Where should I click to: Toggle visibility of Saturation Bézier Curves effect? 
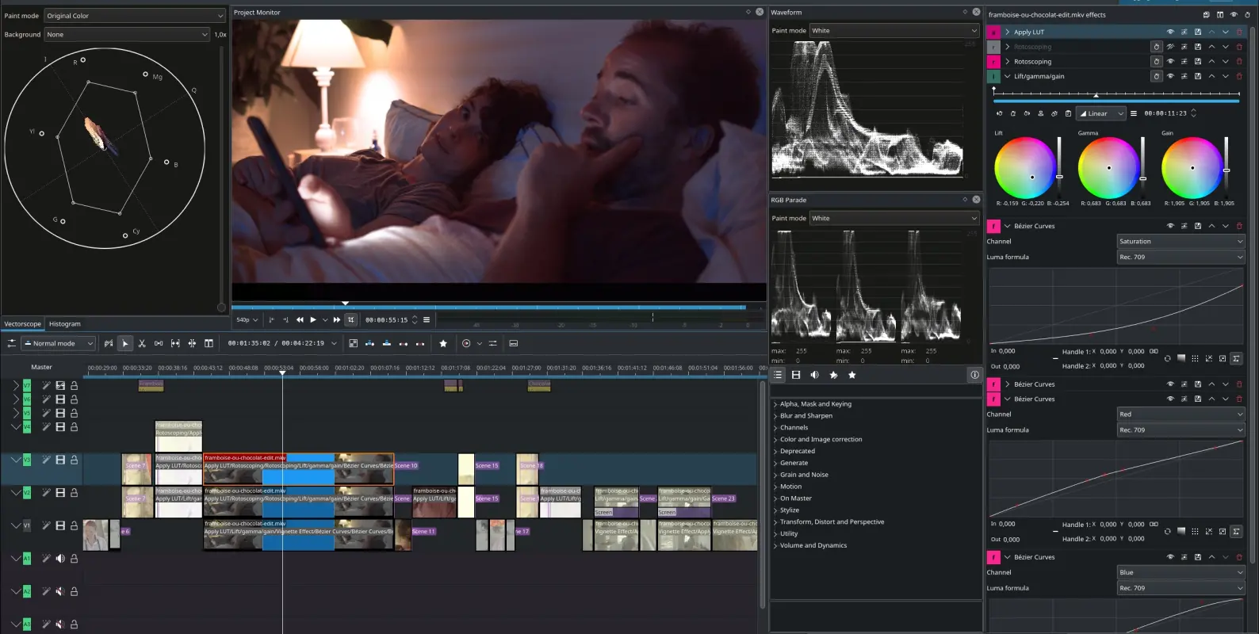click(1170, 226)
